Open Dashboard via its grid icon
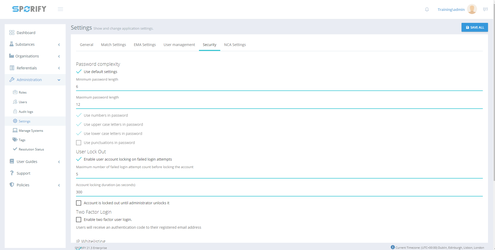This screenshot has width=495, height=250. [12, 32]
